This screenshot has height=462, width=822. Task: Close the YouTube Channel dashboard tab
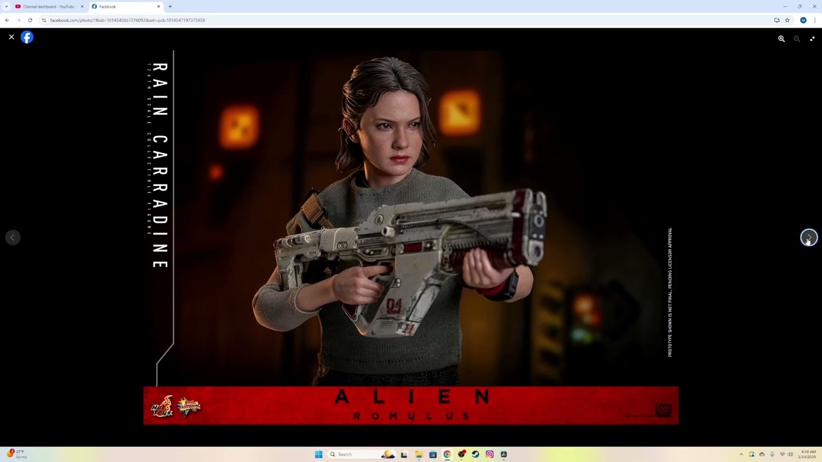[x=82, y=6]
